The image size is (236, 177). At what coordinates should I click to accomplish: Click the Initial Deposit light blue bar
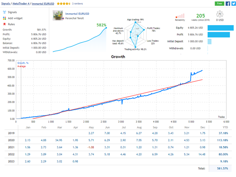pos(209,42)
